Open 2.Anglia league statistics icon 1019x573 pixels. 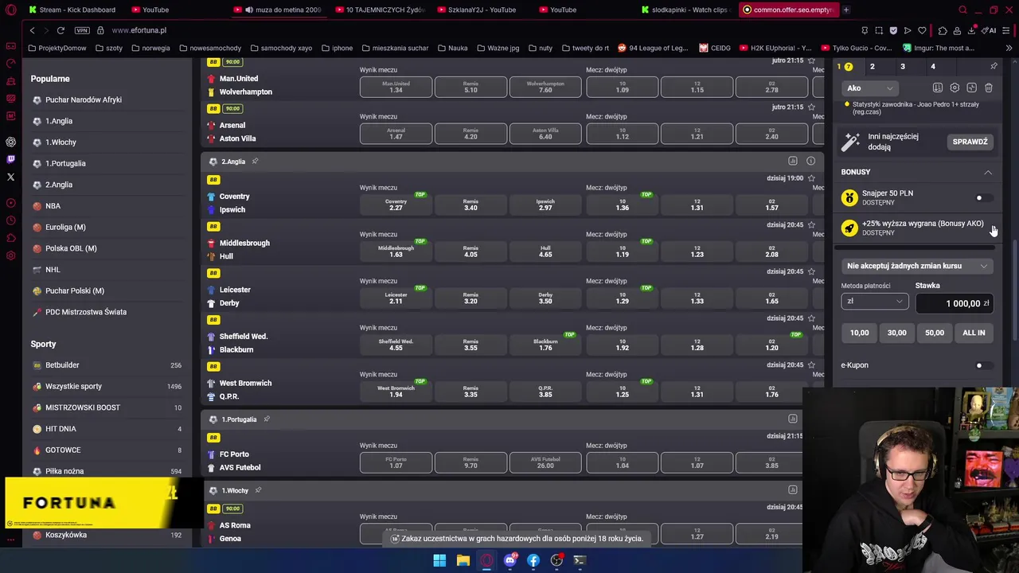793,161
